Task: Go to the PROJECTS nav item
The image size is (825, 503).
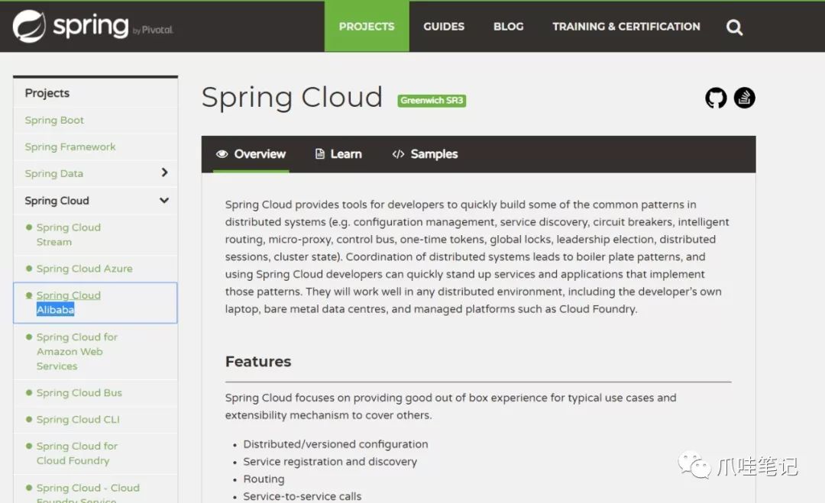Action: coord(367,26)
